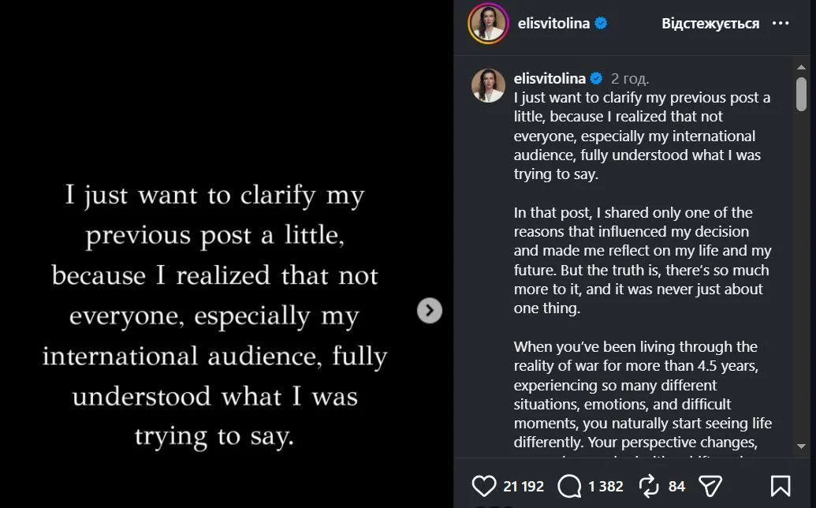Open elisvitolina username in caption
This screenshot has width=816, height=508.
[550, 79]
